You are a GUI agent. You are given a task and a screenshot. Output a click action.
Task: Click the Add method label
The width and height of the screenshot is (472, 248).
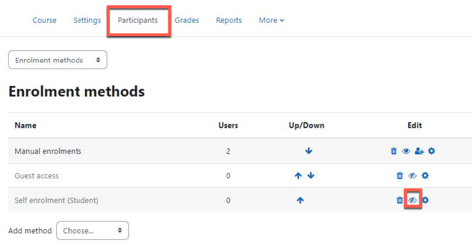(30, 231)
